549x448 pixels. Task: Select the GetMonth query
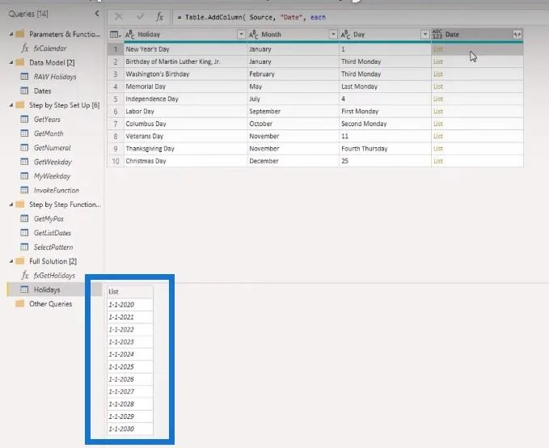click(49, 133)
